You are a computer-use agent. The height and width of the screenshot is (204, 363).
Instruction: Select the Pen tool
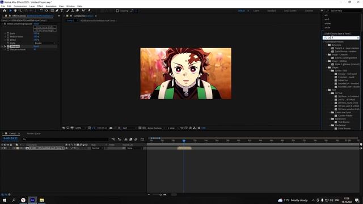pos(57,11)
